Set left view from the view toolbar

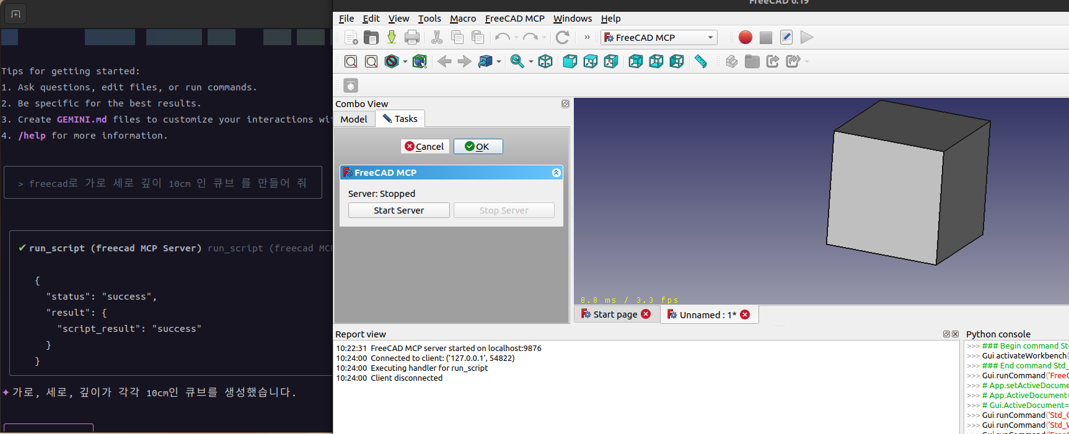click(x=677, y=61)
